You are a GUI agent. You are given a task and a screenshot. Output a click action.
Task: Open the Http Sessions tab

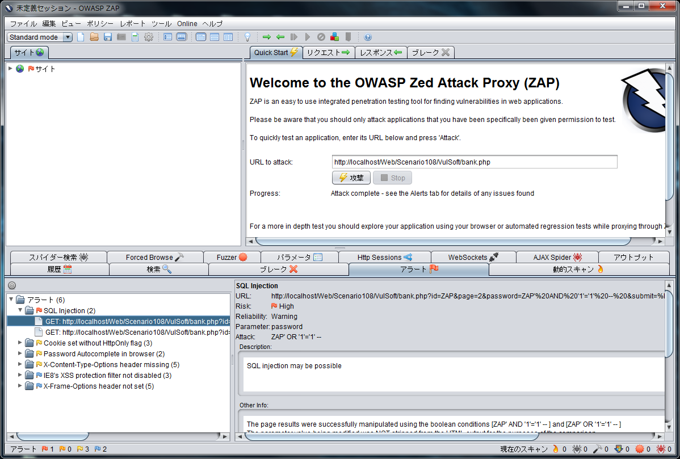[x=385, y=257]
